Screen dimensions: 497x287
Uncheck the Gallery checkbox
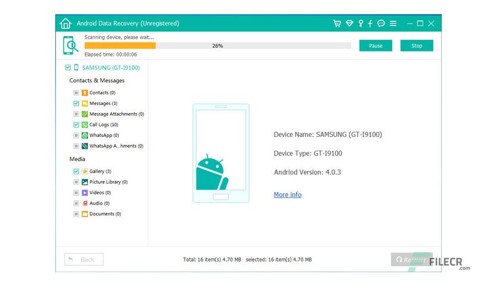[x=76, y=171]
